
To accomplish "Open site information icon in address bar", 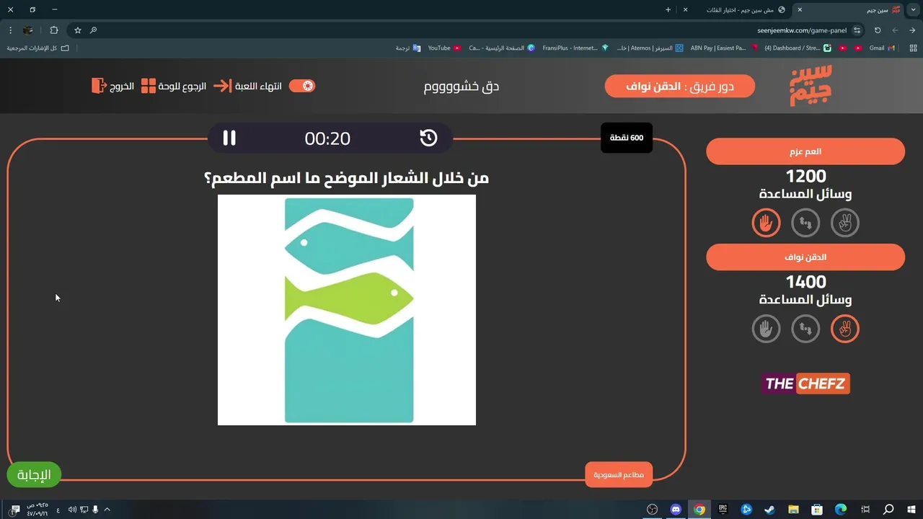I will click(857, 30).
